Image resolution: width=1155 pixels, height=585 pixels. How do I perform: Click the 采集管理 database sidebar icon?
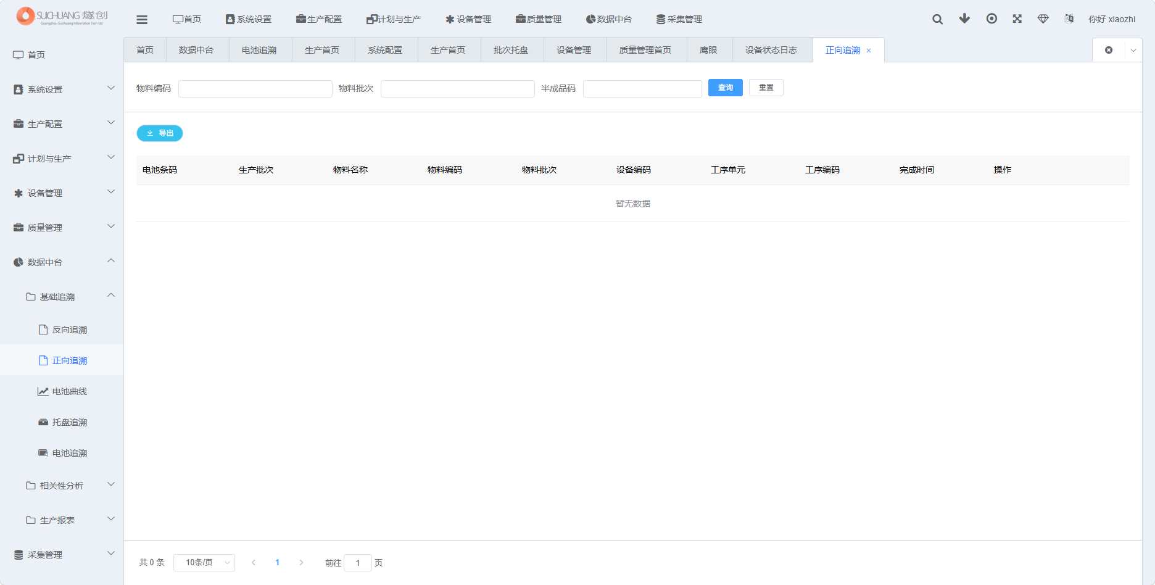click(x=19, y=555)
